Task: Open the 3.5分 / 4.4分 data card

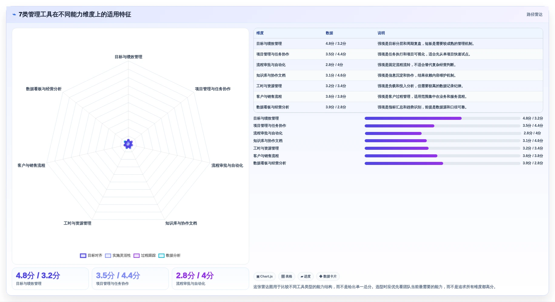Action: pos(130,279)
